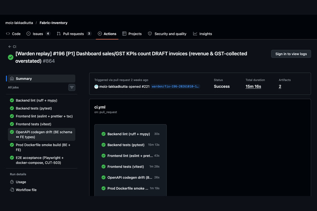
Task: Click the 15m 16s total duration
Action: 253,86
